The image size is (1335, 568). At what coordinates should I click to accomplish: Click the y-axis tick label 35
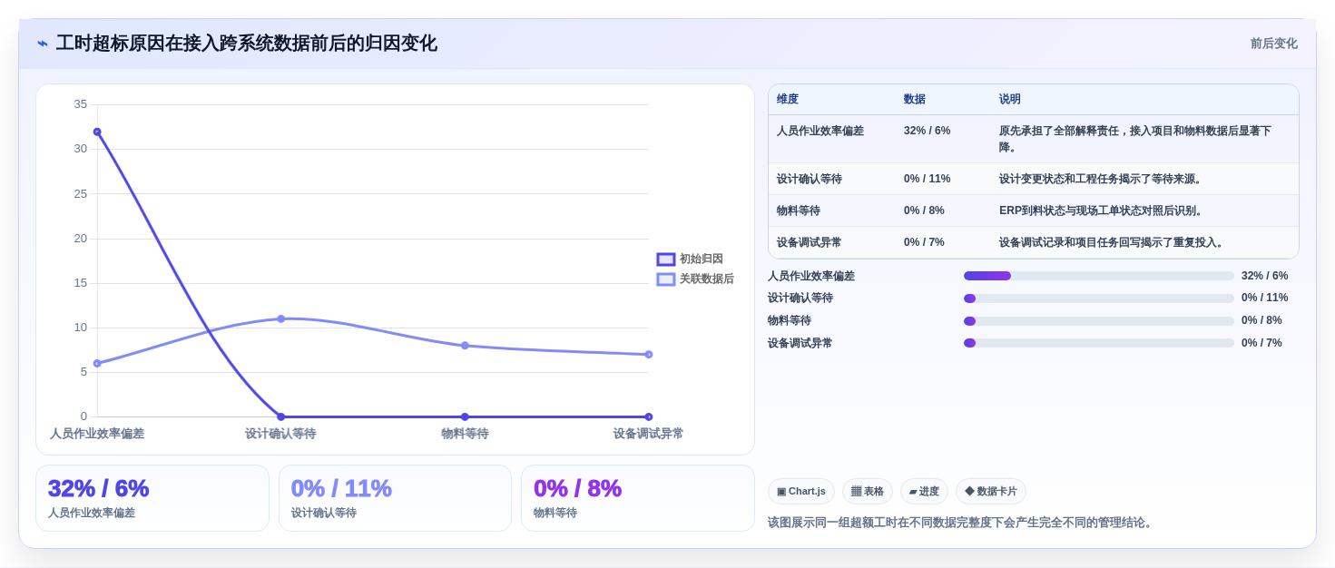81,104
